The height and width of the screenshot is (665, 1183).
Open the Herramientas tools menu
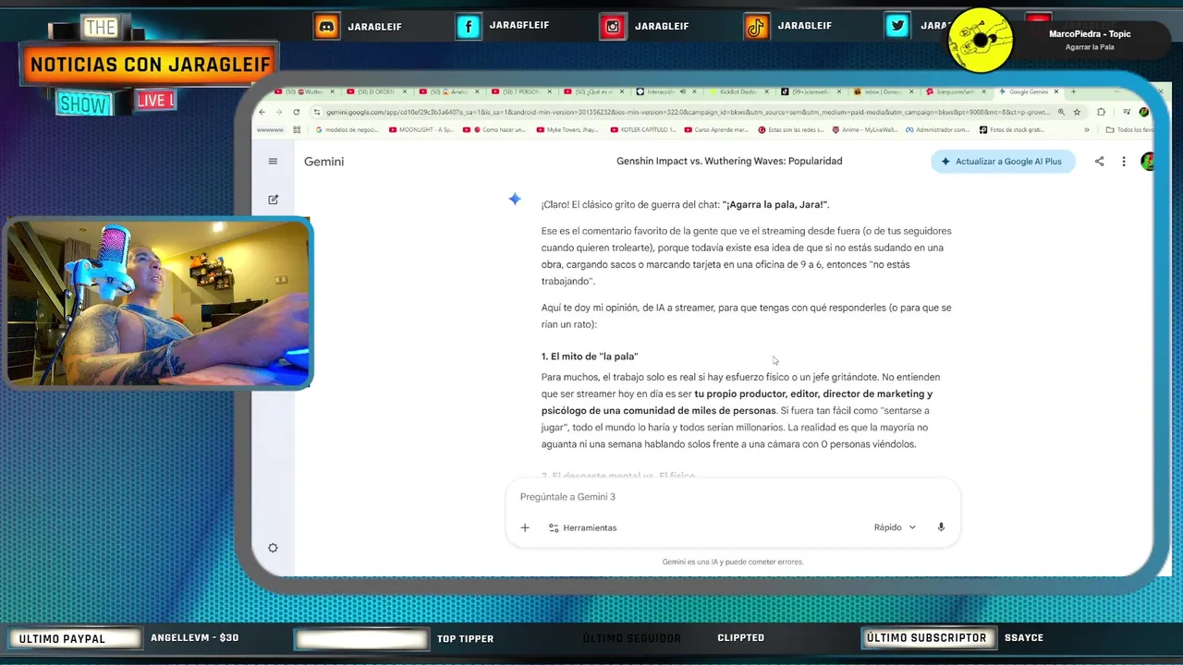[582, 527]
